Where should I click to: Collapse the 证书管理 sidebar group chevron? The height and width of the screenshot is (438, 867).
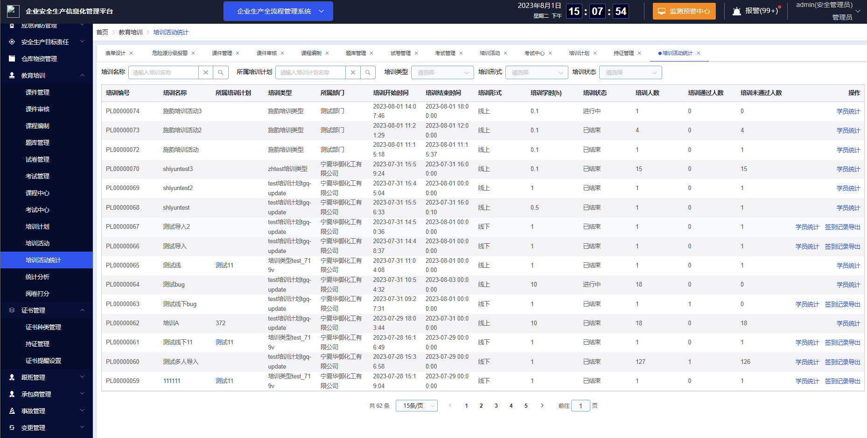[82, 310]
